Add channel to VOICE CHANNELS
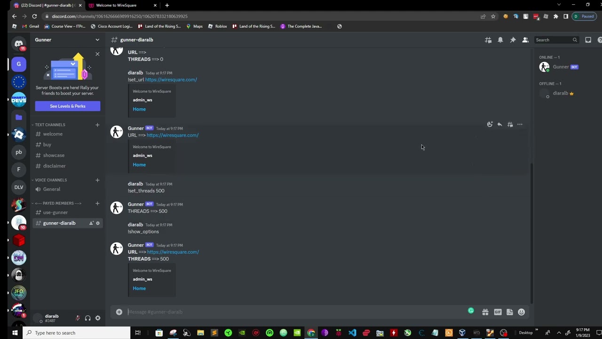Viewport: 602px width, 339px height. click(x=97, y=180)
